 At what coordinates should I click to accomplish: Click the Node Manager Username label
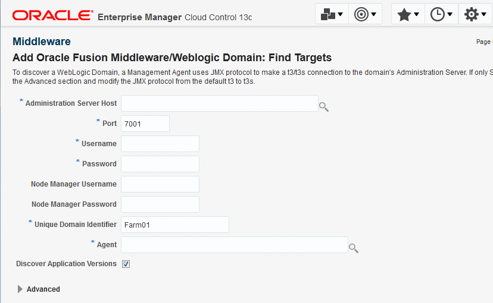point(74,184)
